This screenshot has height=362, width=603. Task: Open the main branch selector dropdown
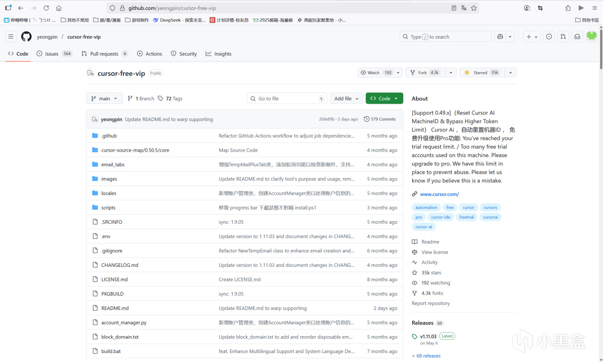(105, 98)
